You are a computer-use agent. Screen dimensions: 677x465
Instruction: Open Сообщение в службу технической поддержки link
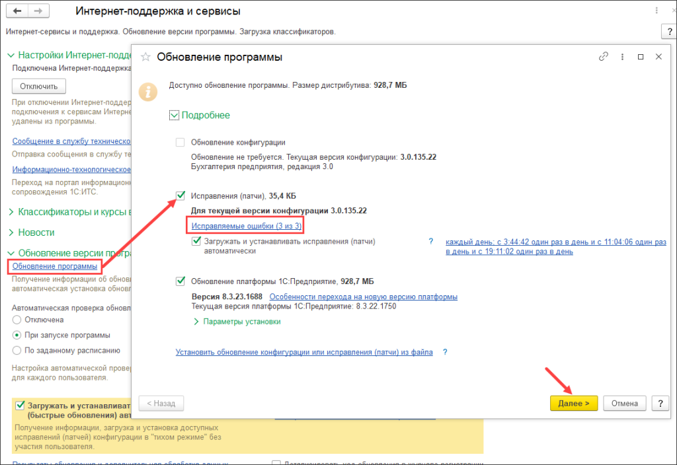tap(71, 141)
